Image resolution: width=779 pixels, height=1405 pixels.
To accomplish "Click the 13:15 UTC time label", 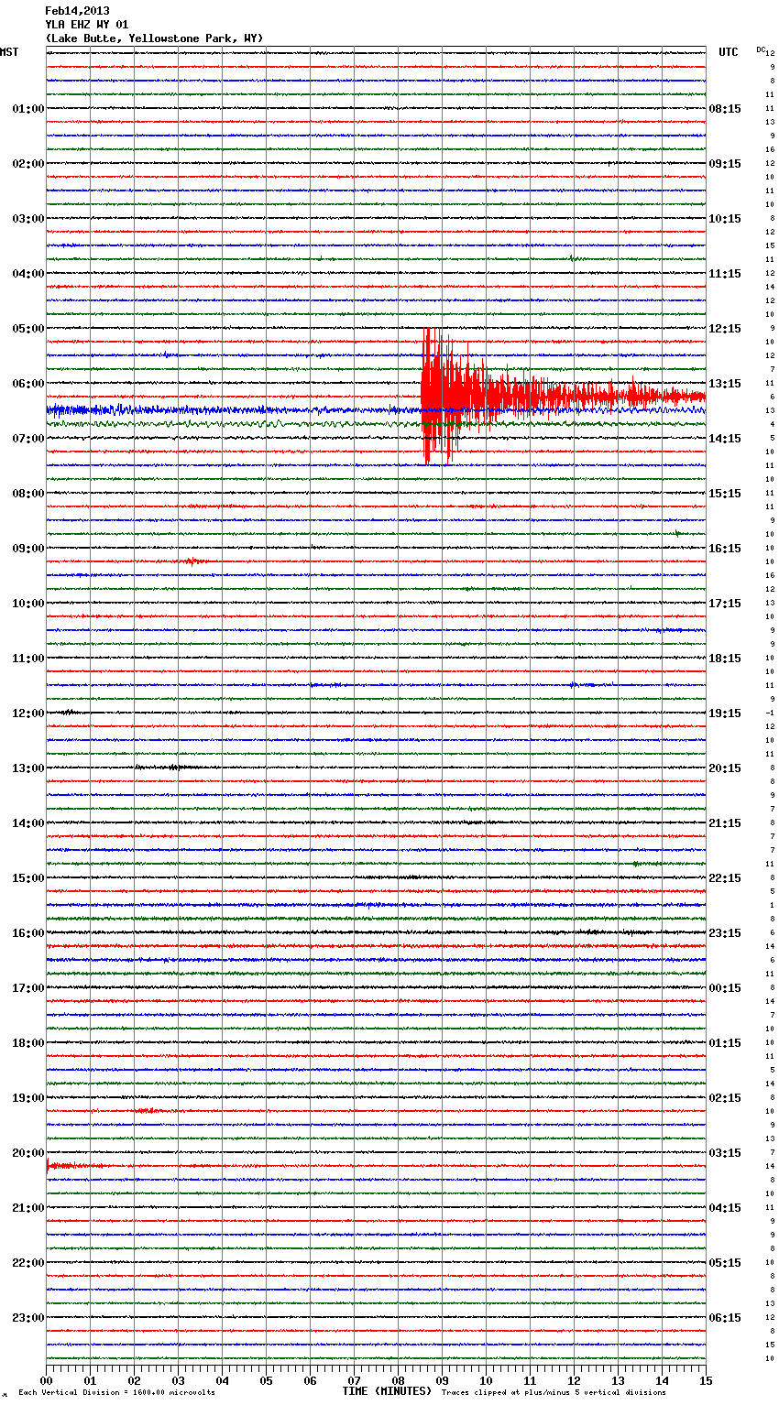I will tap(725, 384).
